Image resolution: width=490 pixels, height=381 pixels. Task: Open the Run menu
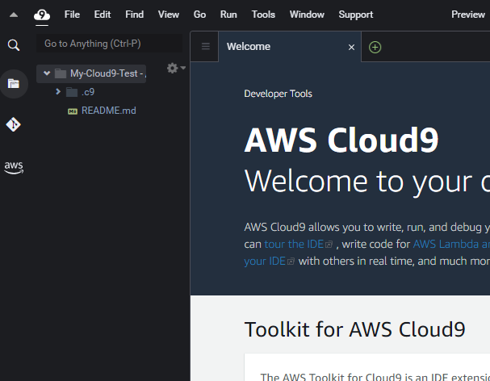click(x=228, y=15)
